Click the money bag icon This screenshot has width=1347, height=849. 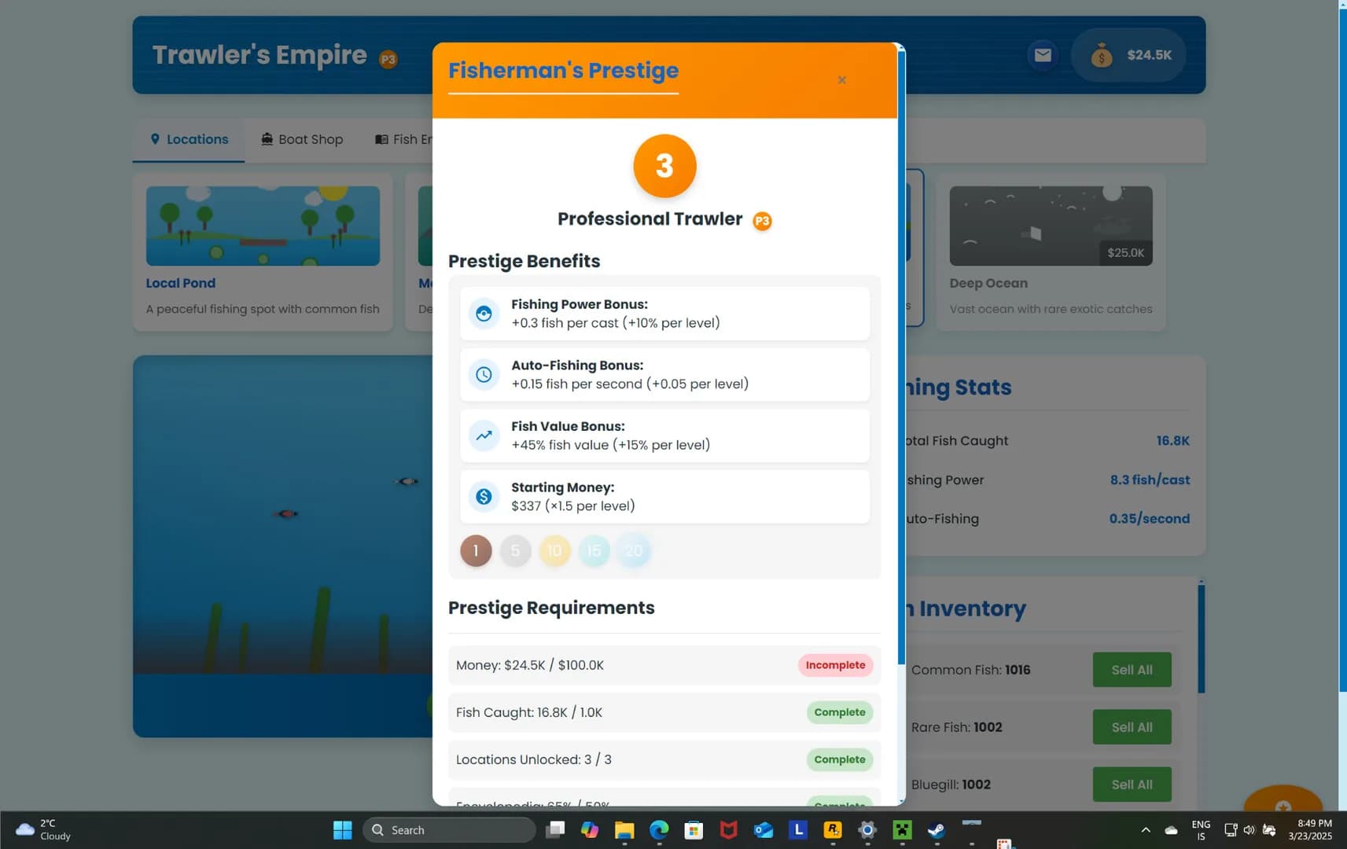1101,55
